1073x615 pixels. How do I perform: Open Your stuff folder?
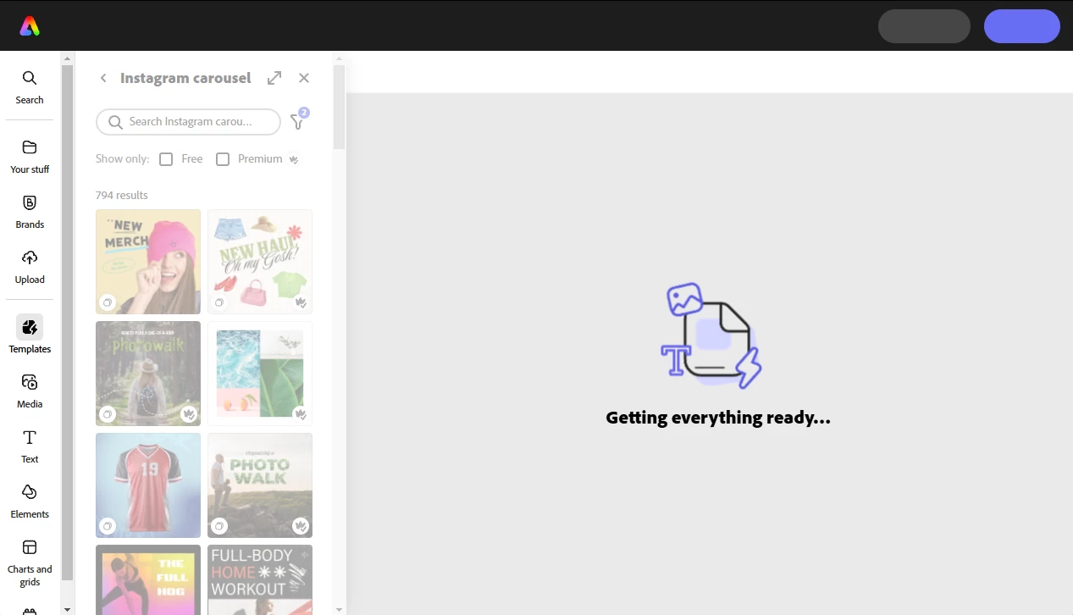click(30, 157)
